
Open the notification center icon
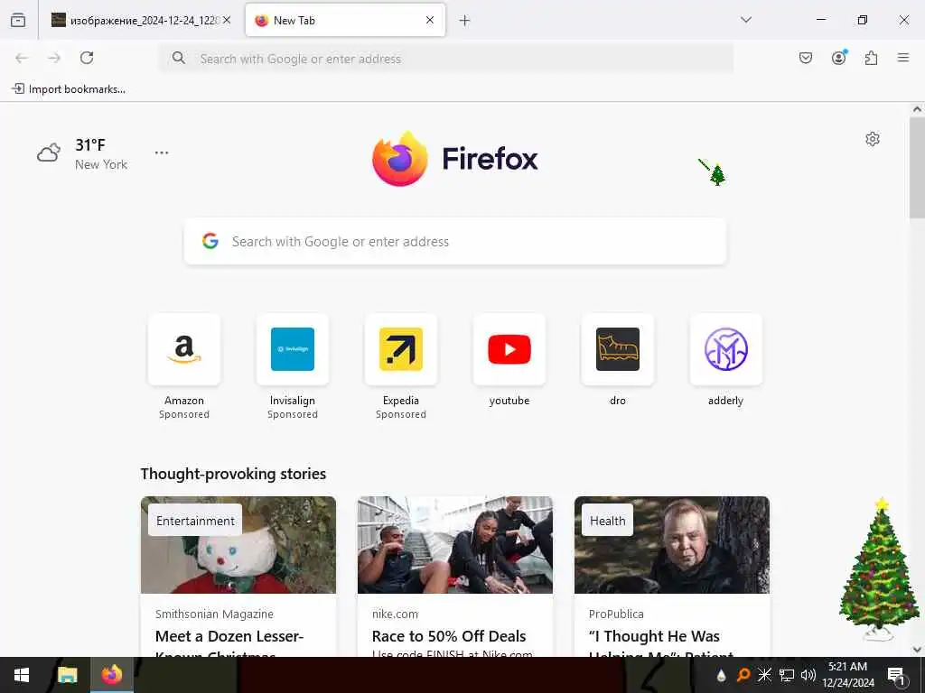point(896,675)
